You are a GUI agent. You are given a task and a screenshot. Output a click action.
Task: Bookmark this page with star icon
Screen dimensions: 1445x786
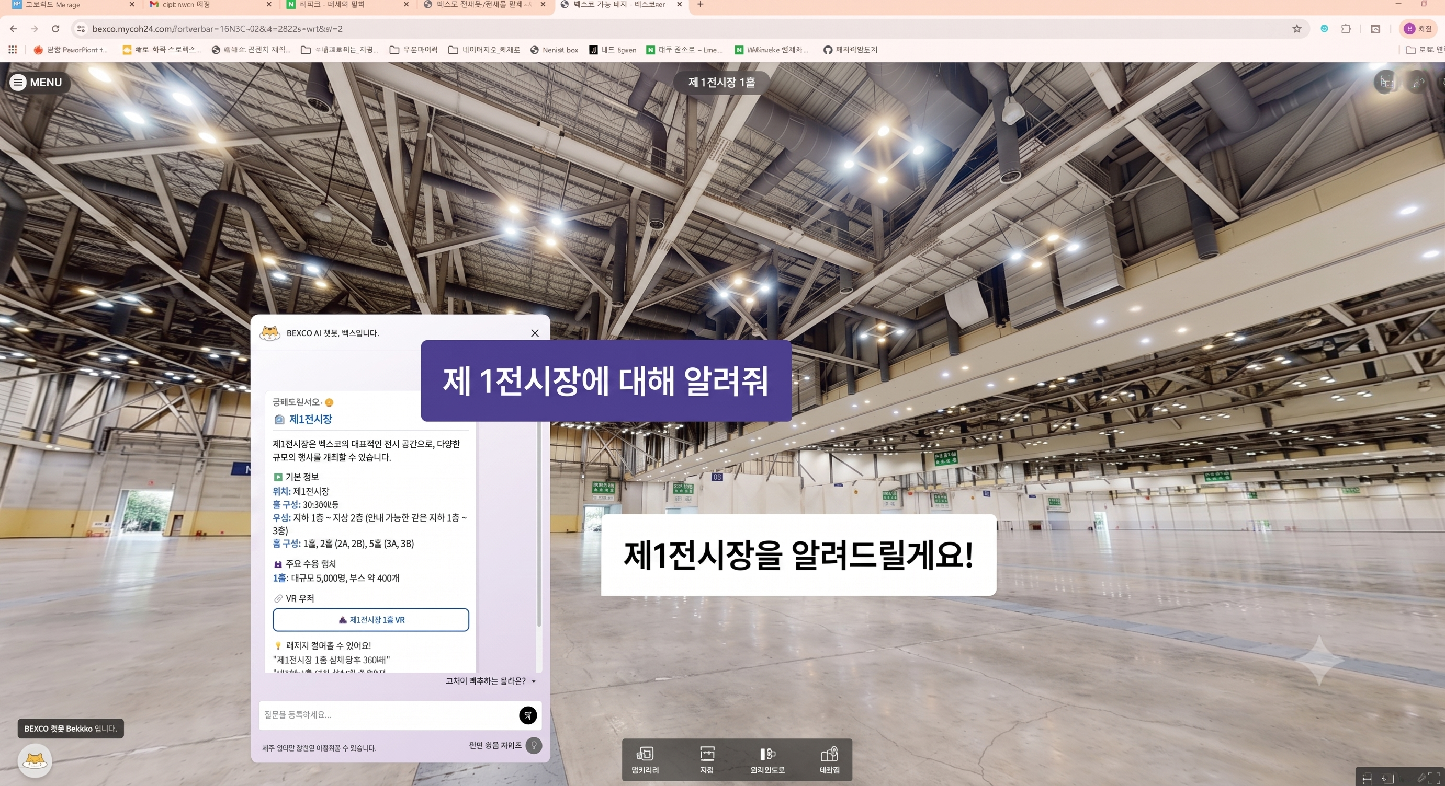(x=1296, y=29)
